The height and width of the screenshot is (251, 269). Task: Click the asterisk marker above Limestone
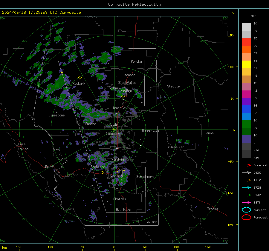[x=56, y=113]
